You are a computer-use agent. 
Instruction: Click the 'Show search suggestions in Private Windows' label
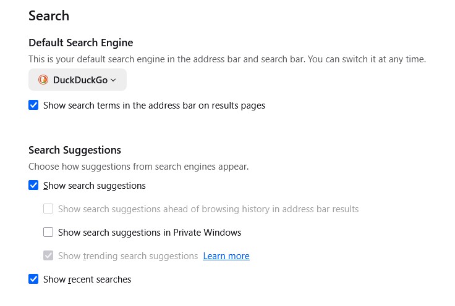pyautogui.click(x=150, y=233)
